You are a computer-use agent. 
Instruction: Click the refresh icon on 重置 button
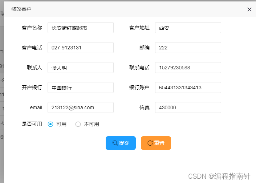(x=150, y=143)
